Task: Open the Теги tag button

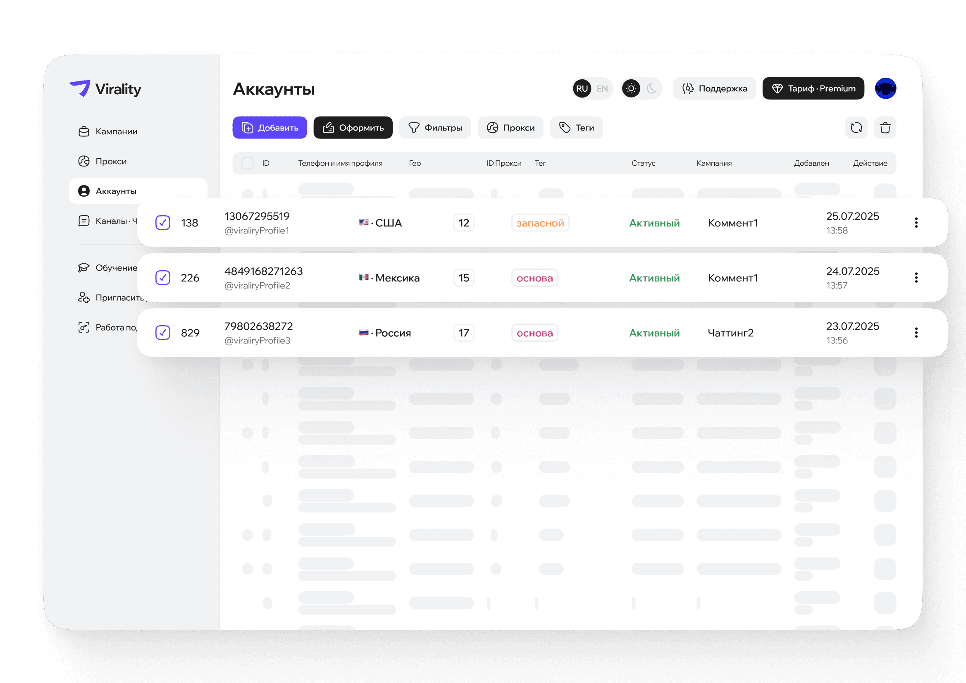Action: tap(576, 127)
